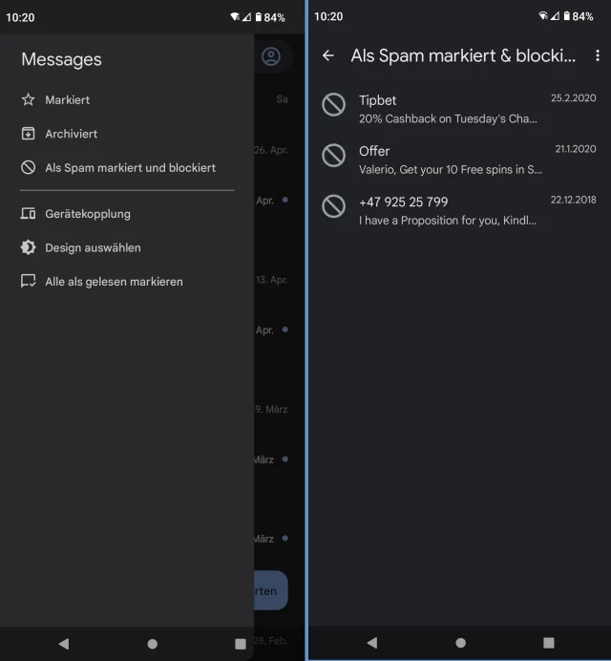Image resolution: width=611 pixels, height=661 pixels.
Task: Open Archiviert messages
Action: click(x=72, y=134)
